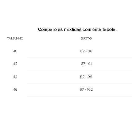The width and height of the screenshot is (132, 116).
Task: Click size 44 in the table
Action: pyautogui.click(x=15, y=77)
